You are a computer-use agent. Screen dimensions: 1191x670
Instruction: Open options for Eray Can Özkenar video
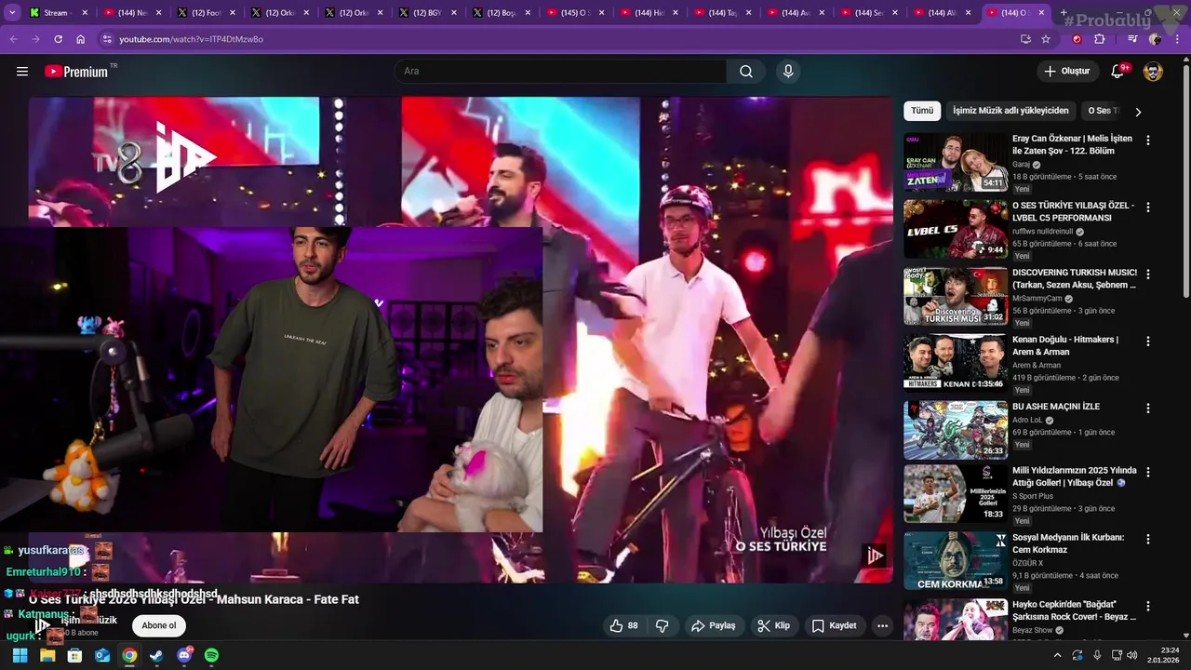[1147, 140]
